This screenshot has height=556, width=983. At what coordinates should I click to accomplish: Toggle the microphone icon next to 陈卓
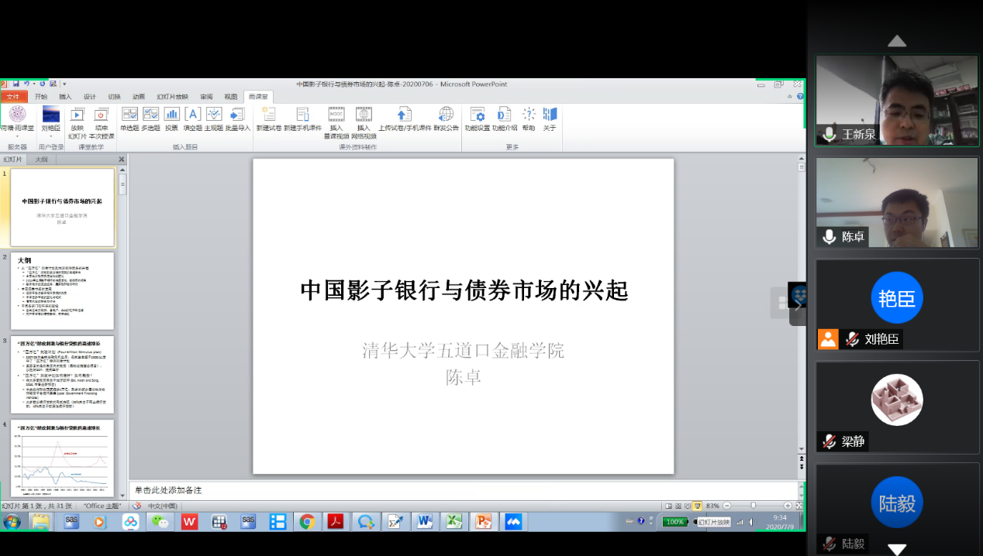click(830, 237)
